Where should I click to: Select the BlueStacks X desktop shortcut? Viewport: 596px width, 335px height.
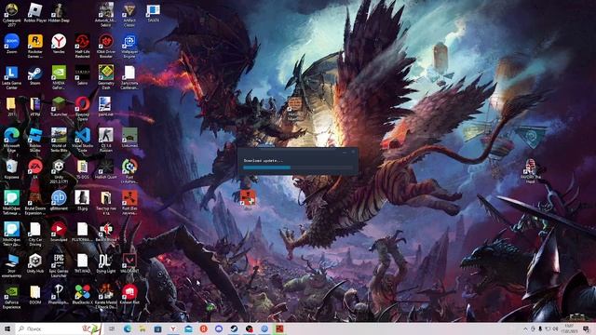pos(82,294)
